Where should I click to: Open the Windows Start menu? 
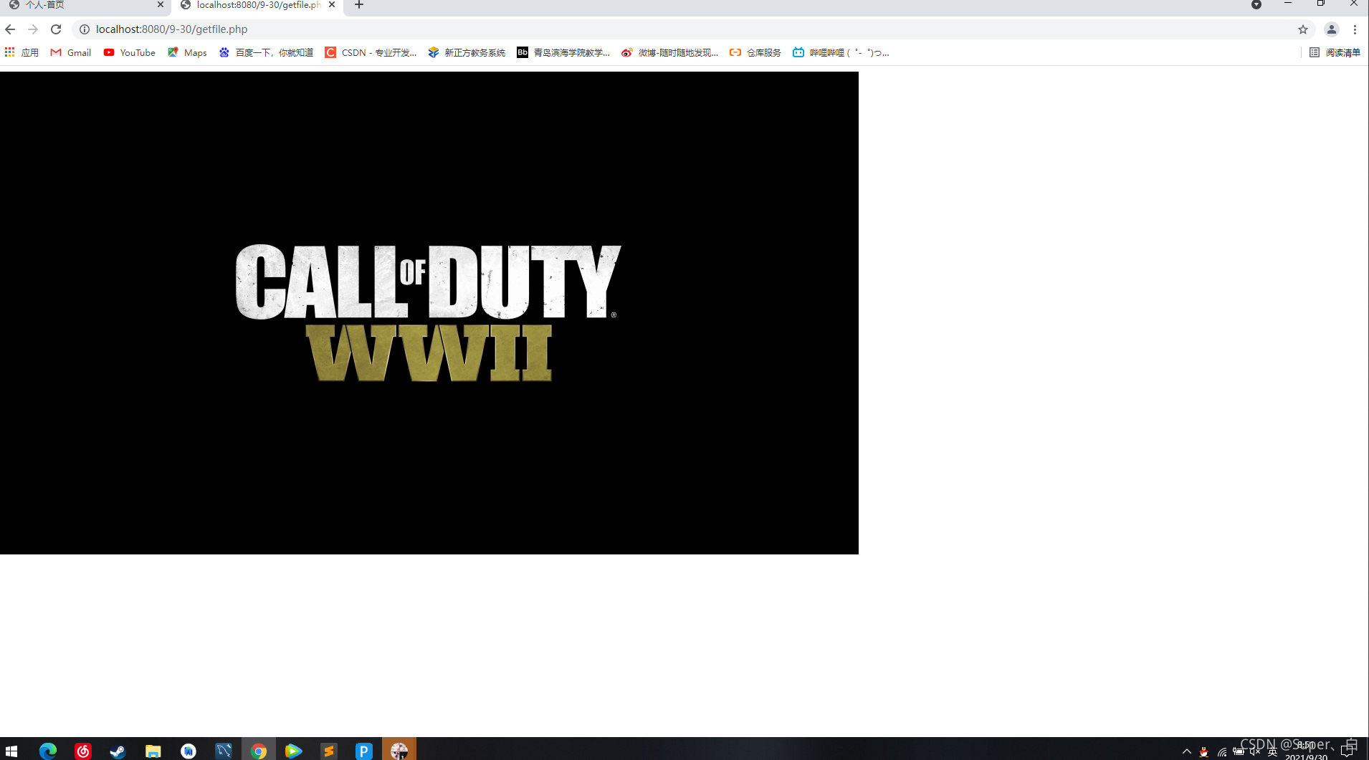(11, 750)
